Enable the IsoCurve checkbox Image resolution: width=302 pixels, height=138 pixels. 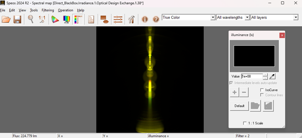tap(262, 90)
